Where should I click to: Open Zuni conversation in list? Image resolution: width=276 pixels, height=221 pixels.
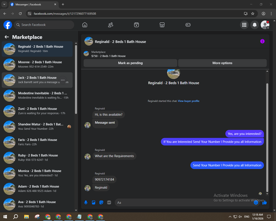coord(37,111)
